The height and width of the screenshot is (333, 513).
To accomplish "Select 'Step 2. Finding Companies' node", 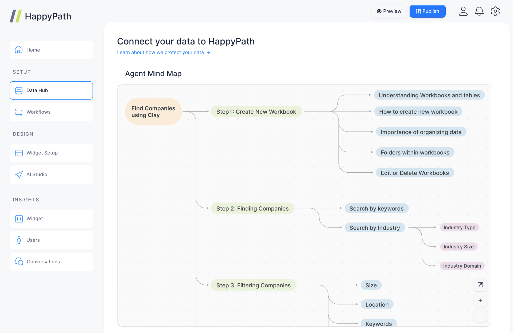I will (x=252, y=208).
